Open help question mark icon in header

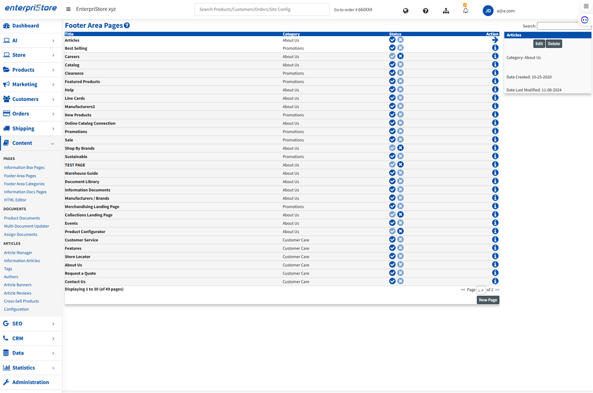click(425, 11)
